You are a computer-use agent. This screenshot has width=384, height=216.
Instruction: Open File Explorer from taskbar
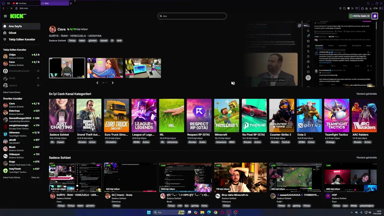[x=202, y=212]
